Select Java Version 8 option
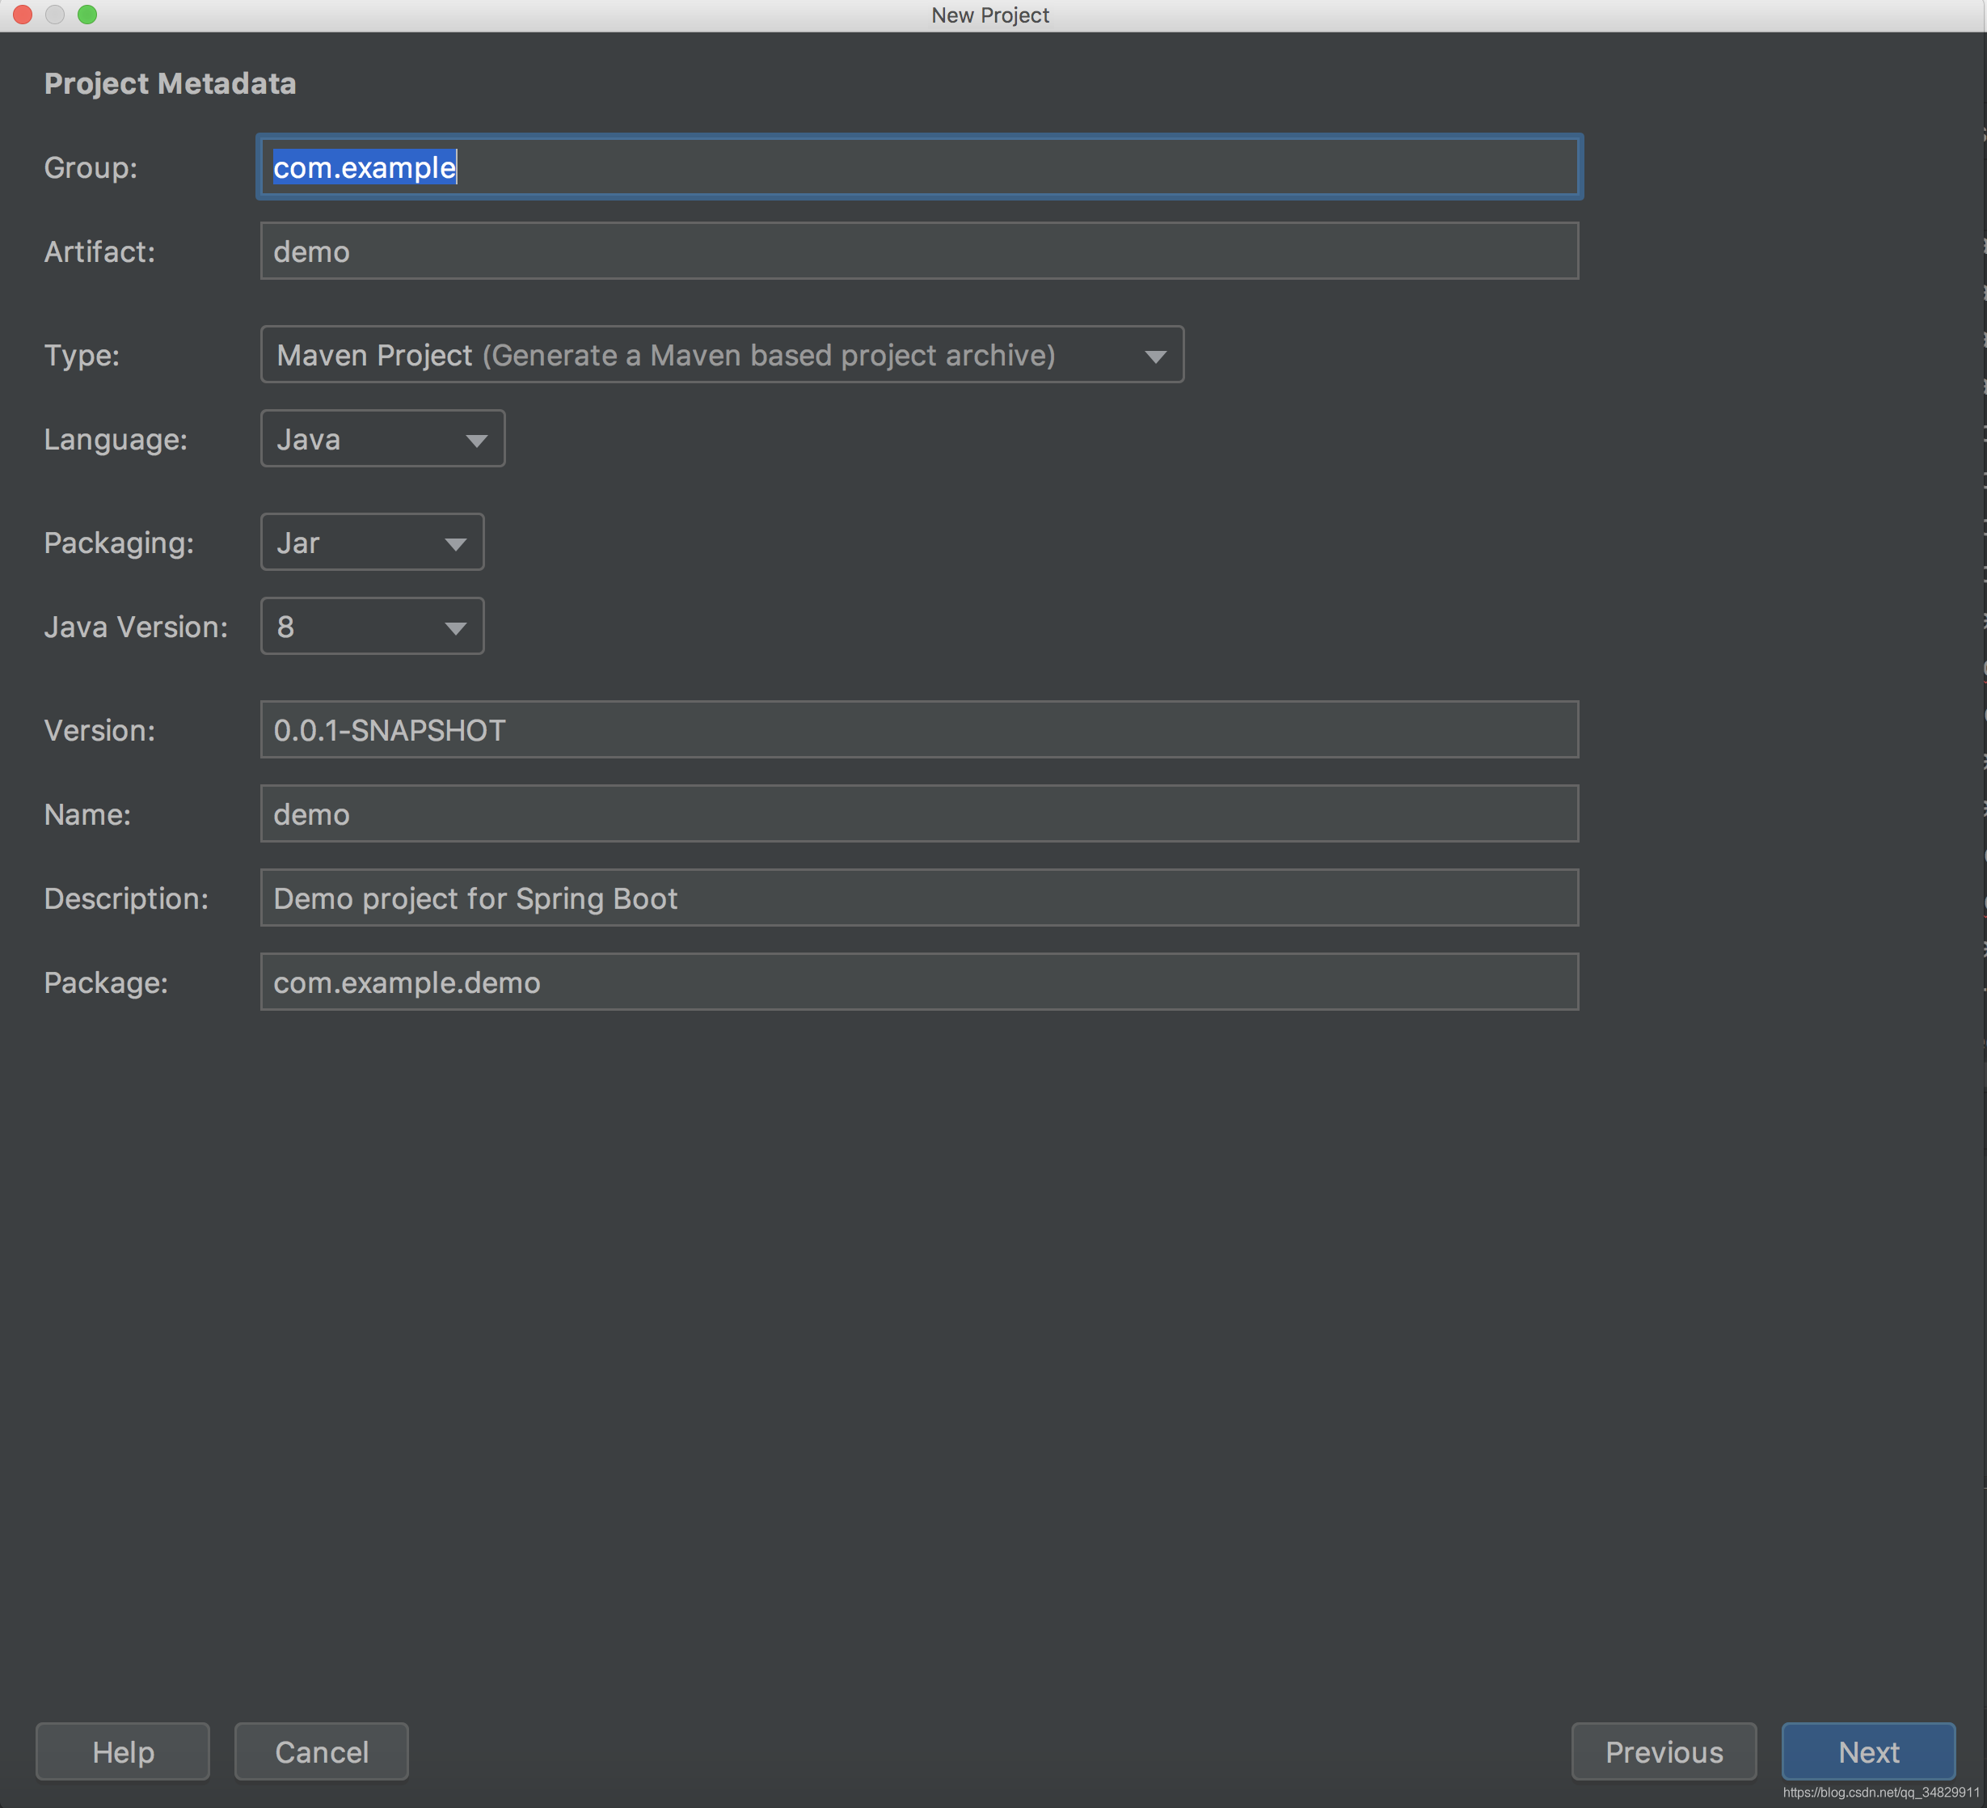The width and height of the screenshot is (1987, 1808). point(370,625)
